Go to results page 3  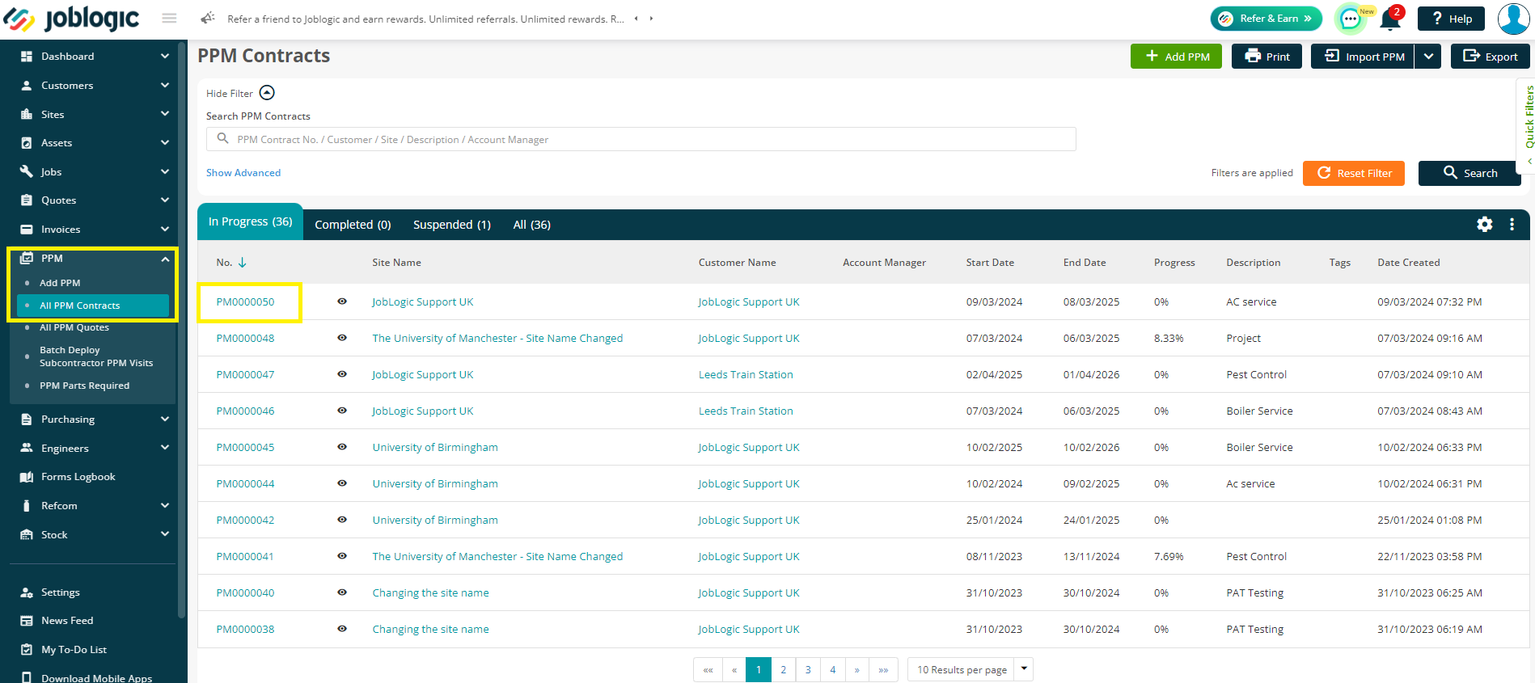click(x=807, y=670)
